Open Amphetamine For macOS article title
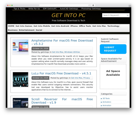 tap(62, 42)
